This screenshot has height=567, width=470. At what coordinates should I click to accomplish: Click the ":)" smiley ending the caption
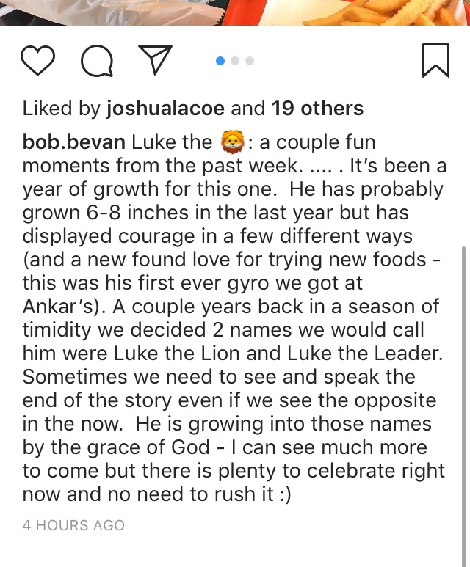pos(281,494)
